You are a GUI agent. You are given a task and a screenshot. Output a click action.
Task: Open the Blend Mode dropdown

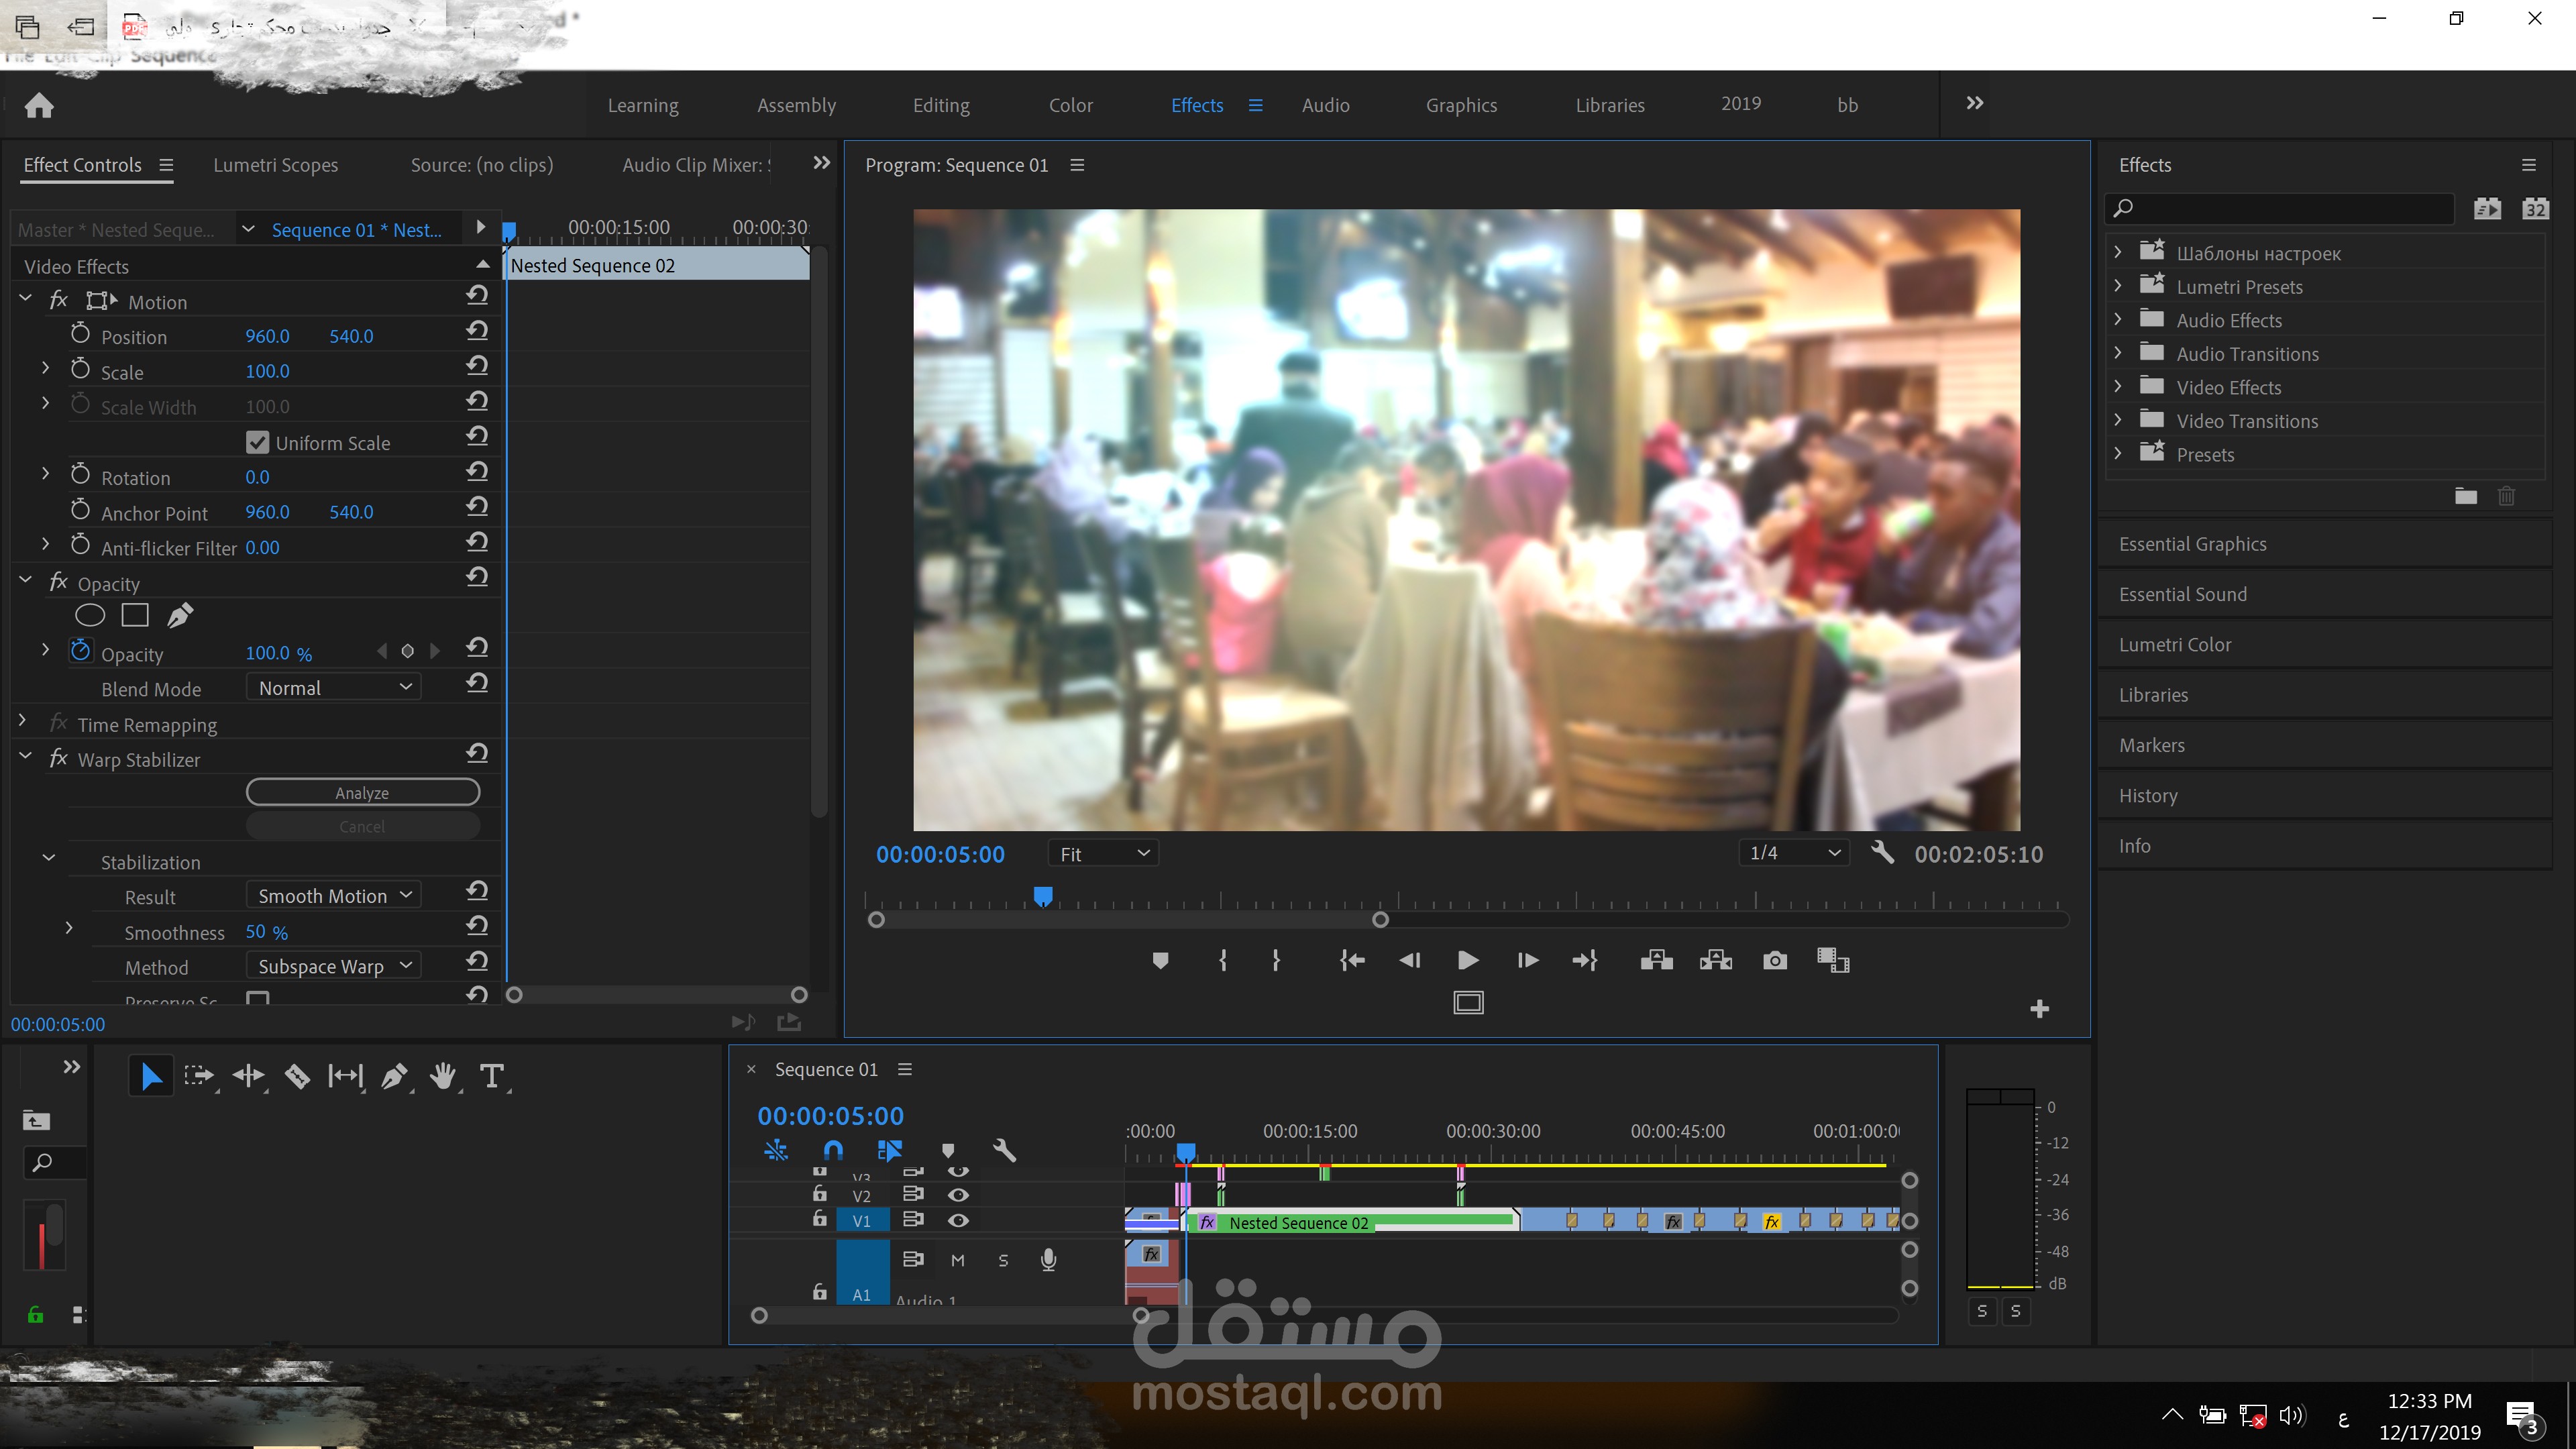coord(334,688)
